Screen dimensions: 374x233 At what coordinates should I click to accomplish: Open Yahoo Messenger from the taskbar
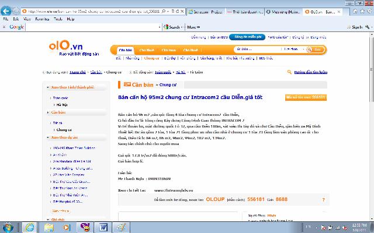(84, 226)
